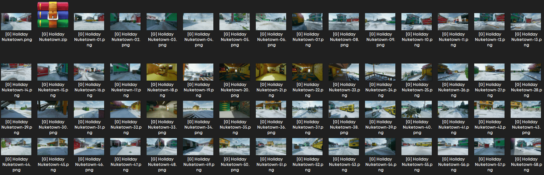Select thumbnail of Holiday Nuketown-33.png
The height and width of the screenshot is (175, 544).
pos(162,109)
